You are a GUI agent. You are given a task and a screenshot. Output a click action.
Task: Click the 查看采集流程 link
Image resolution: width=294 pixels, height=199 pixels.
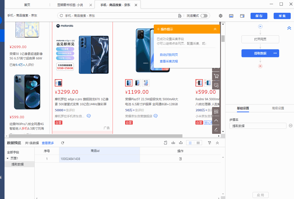169,61
